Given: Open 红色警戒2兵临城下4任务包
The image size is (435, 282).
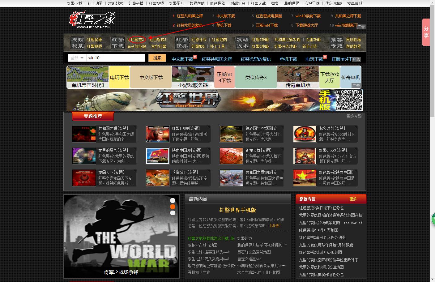Looking at the screenshot, I should (x=321, y=208).
